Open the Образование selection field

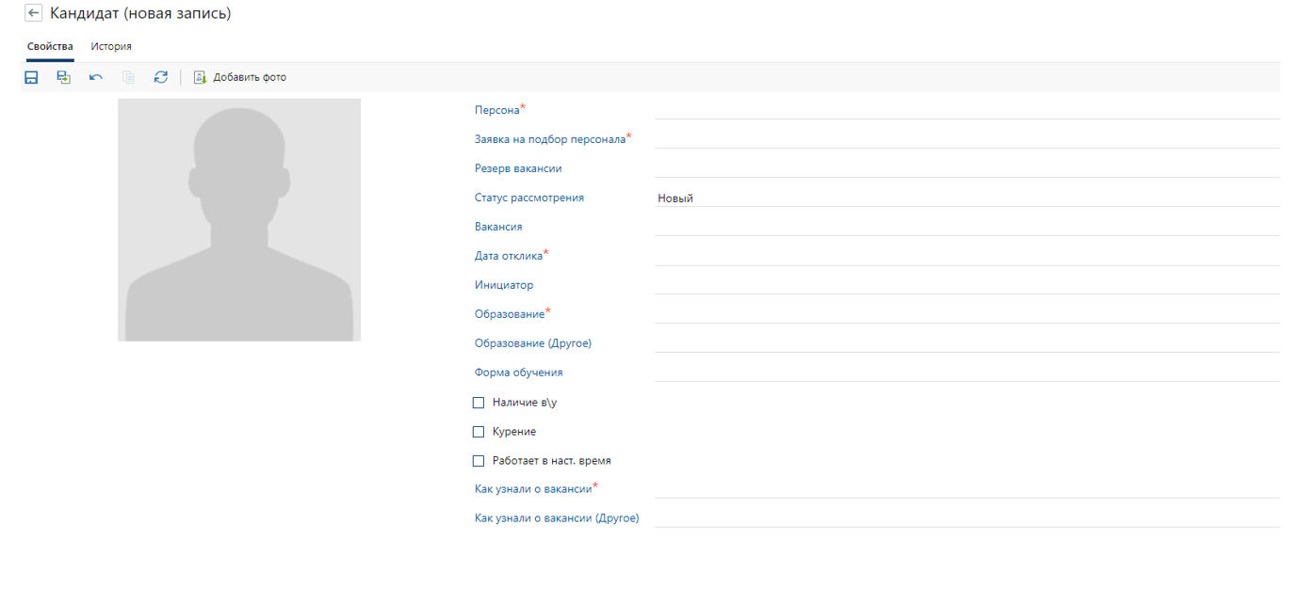coord(966,313)
